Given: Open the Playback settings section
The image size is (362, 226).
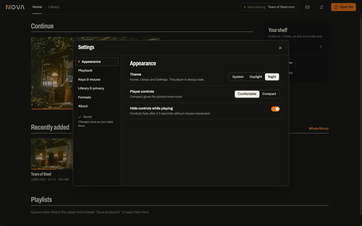Looking at the screenshot, I should pyautogui.click(x=97, y=71).
